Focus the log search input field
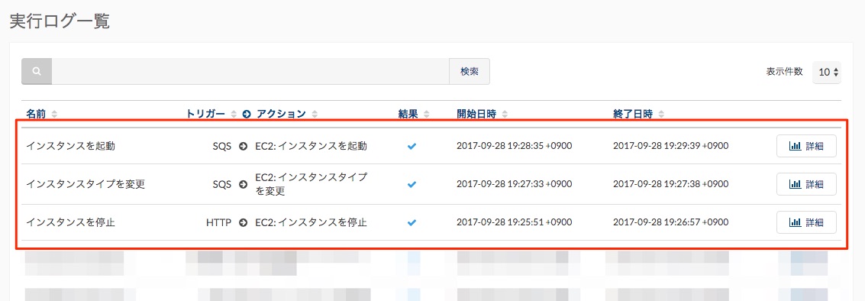 (250, 71)
